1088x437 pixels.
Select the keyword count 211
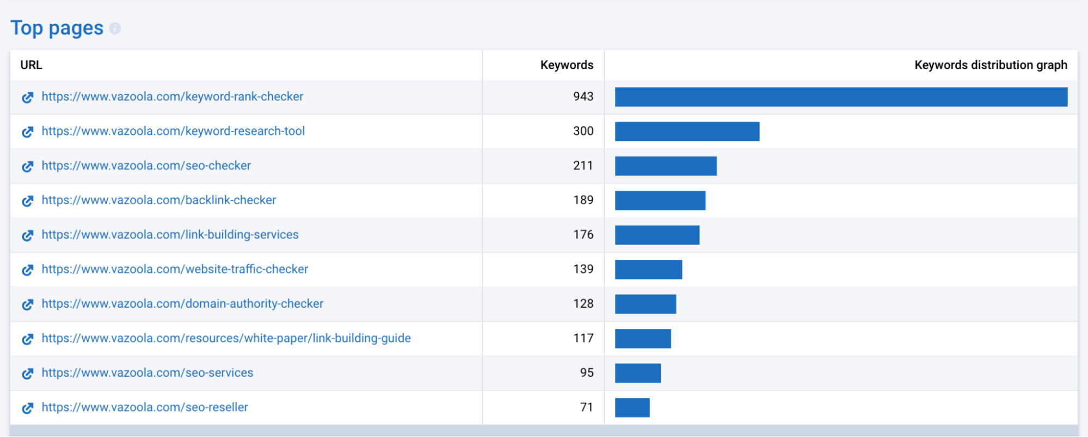pos(583,166)
